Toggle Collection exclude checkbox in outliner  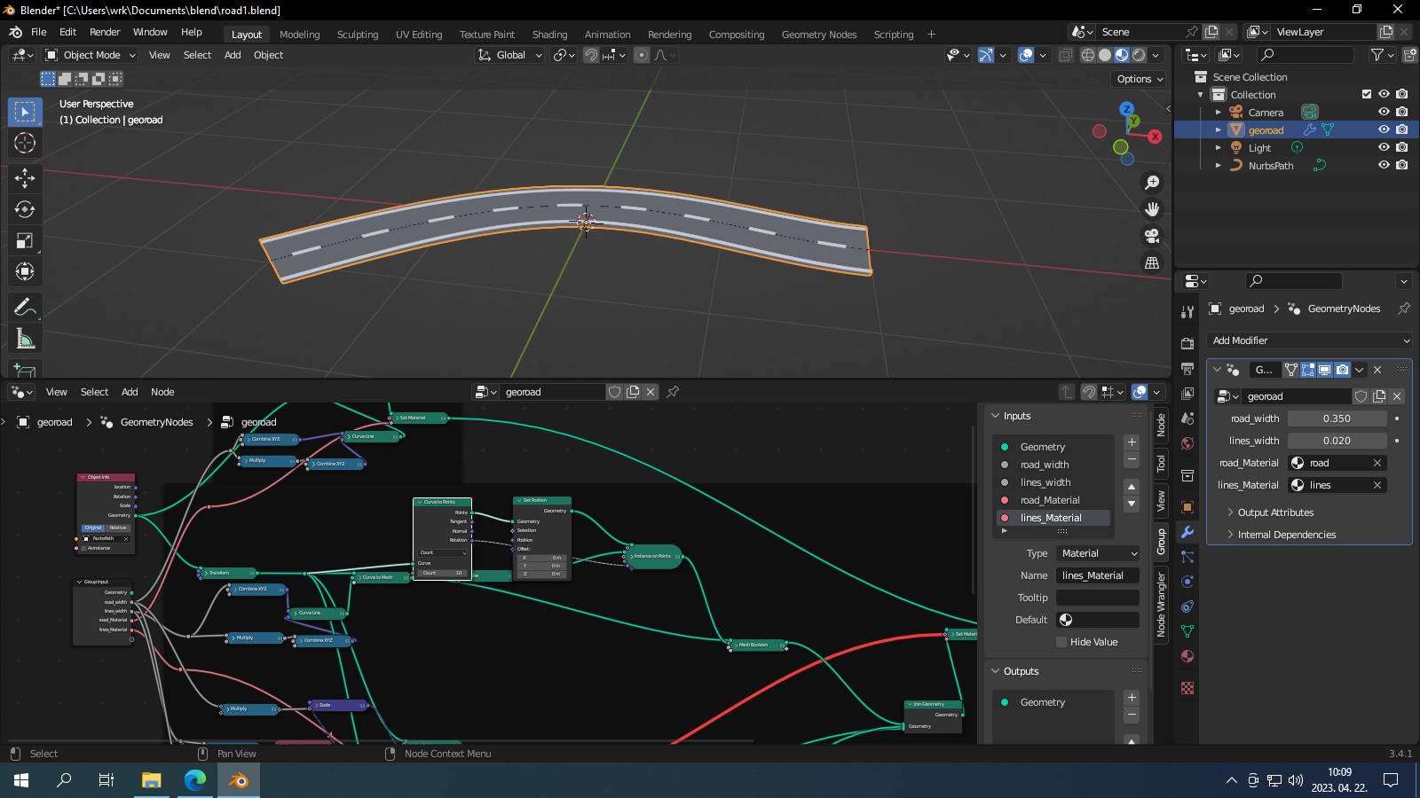coord(1367,94)
